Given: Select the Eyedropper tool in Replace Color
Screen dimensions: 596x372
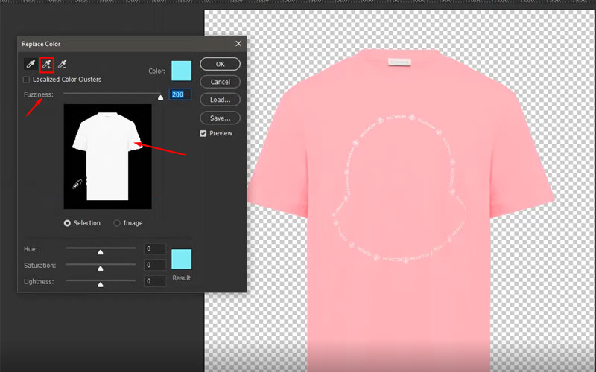Looking at the screenshot, I should [x=30, y=65].
